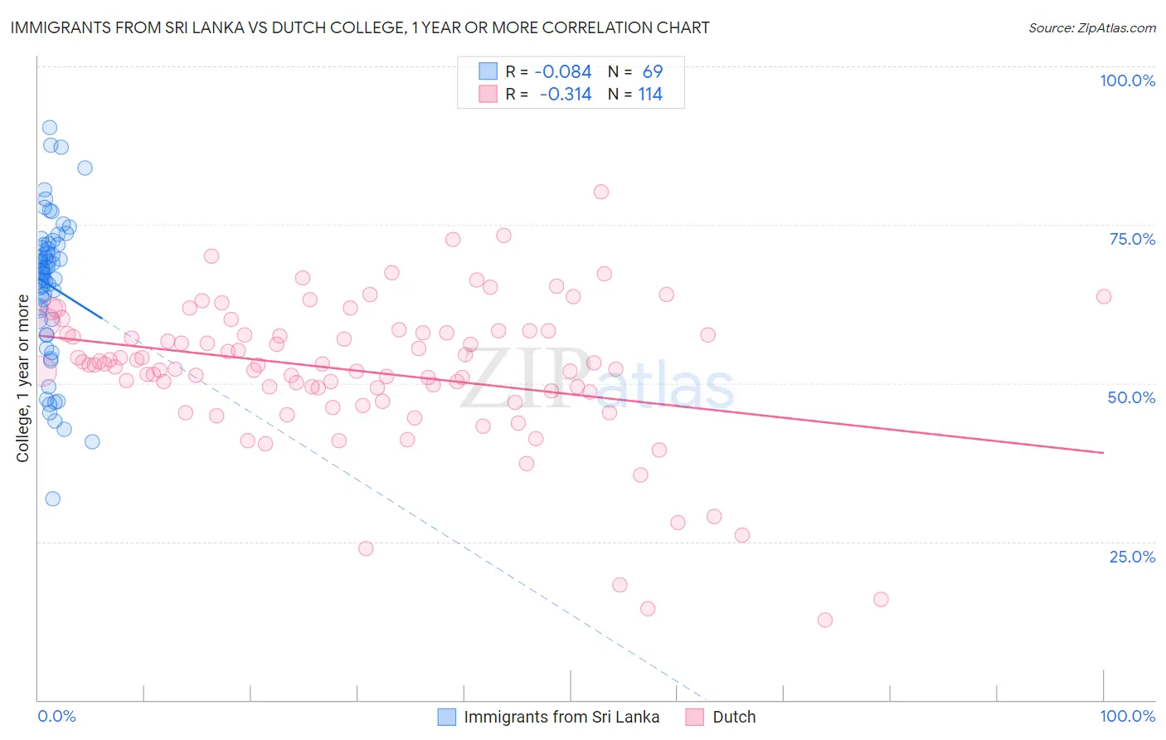
Task: Click the chart title text
Action: click(359, 27)
